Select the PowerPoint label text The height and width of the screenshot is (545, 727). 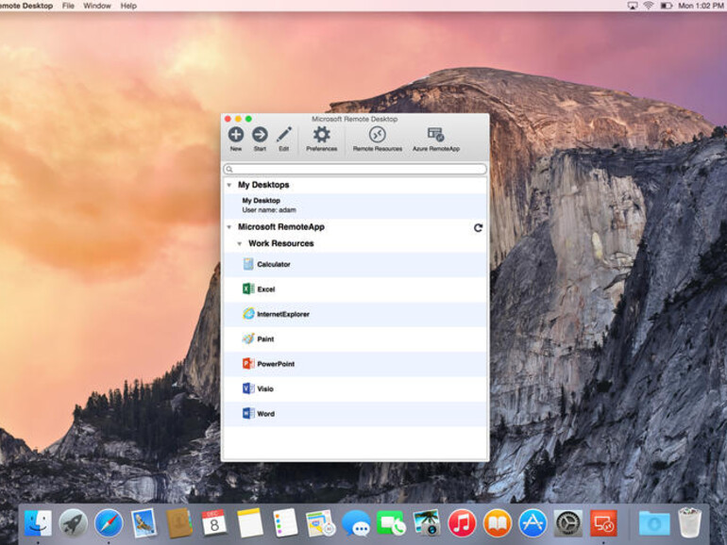click(x=276, y=364)
